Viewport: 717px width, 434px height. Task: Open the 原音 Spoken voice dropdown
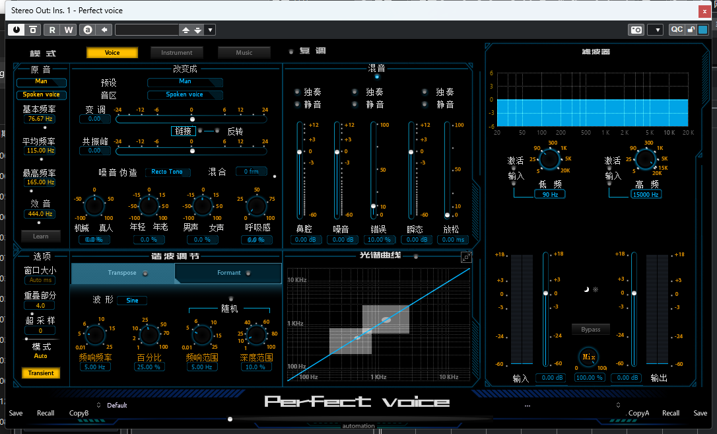pyautogui.click(x=42, y=94)
